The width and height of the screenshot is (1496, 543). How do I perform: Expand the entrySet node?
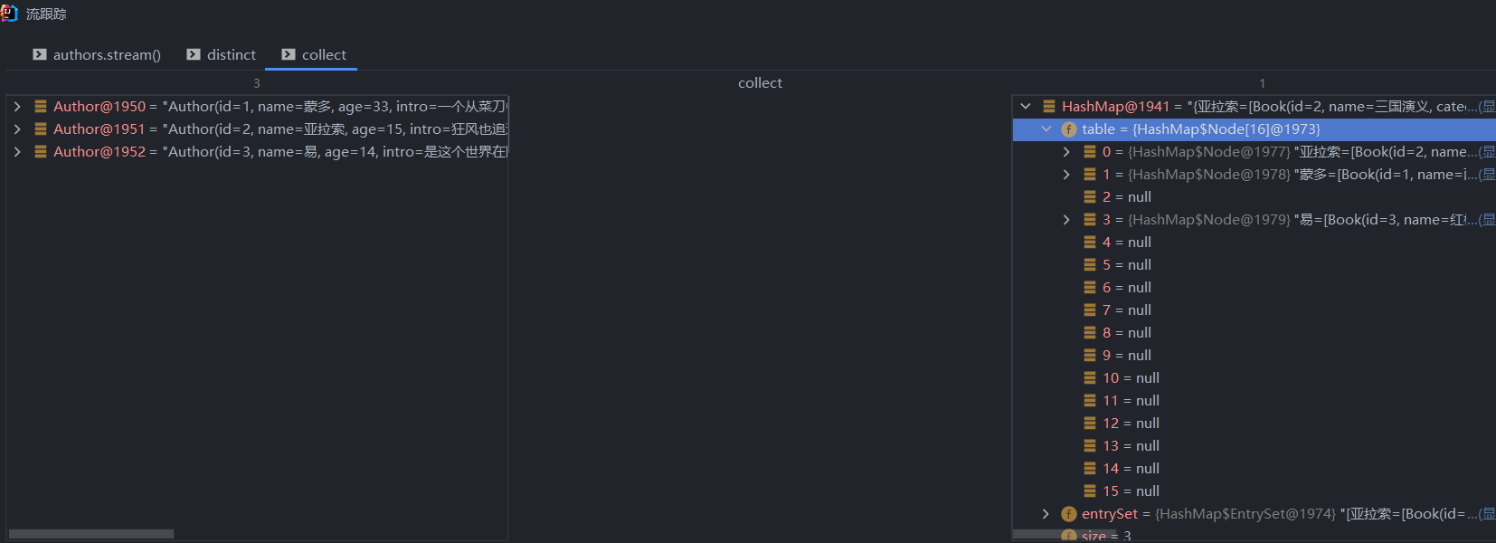(x=1046, y=514)
